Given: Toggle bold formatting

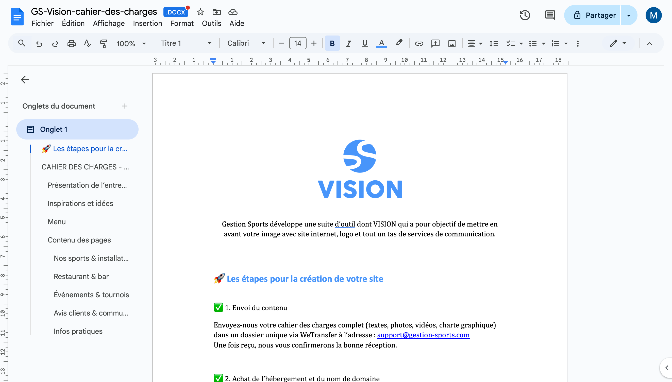Looking at the screenshot, I should pos(332,43).
